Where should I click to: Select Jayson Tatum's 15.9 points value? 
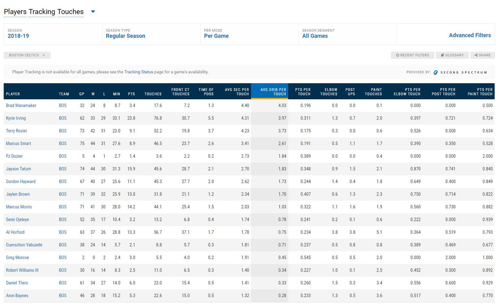click(131, 169)
